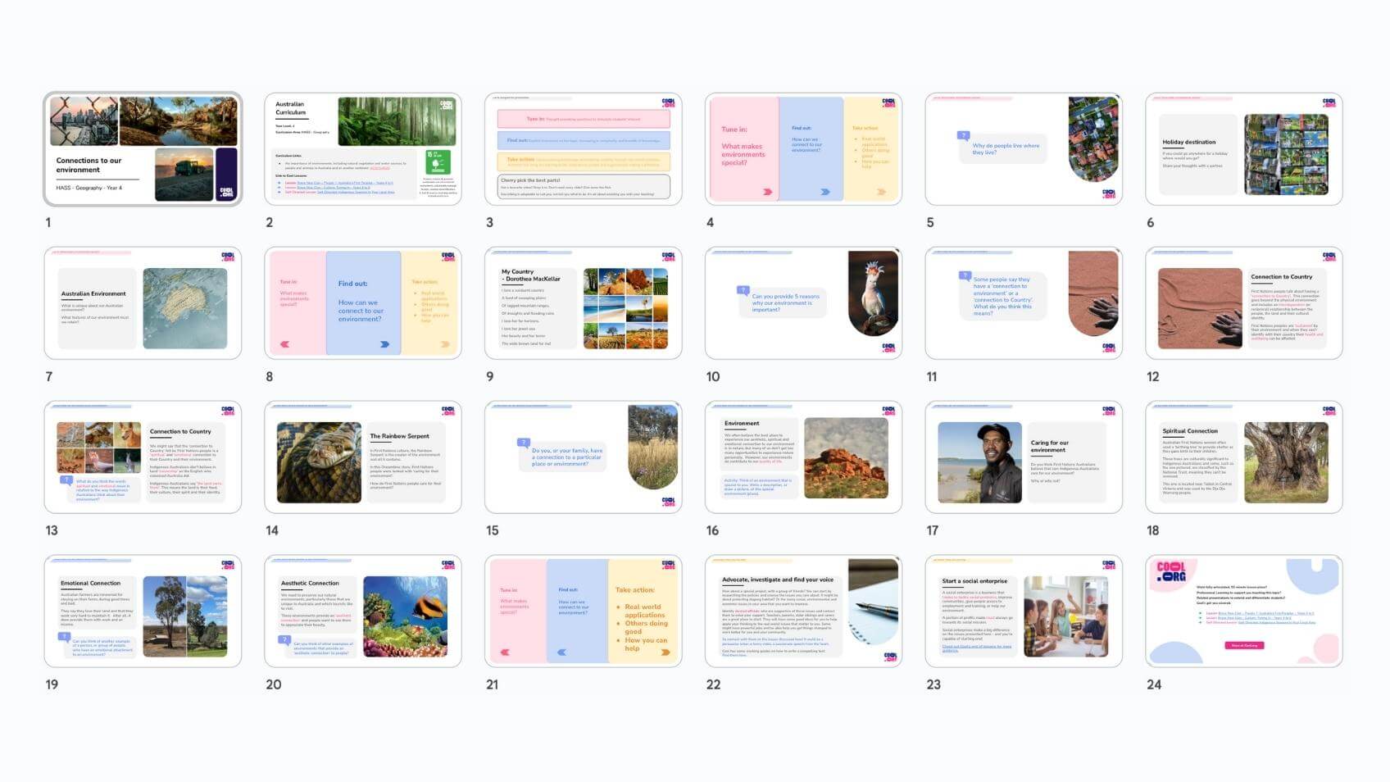1390x782 pixels.
Task: Select the Holiday destination slide
Action: pyautogui.click(x=1243, y=148)
